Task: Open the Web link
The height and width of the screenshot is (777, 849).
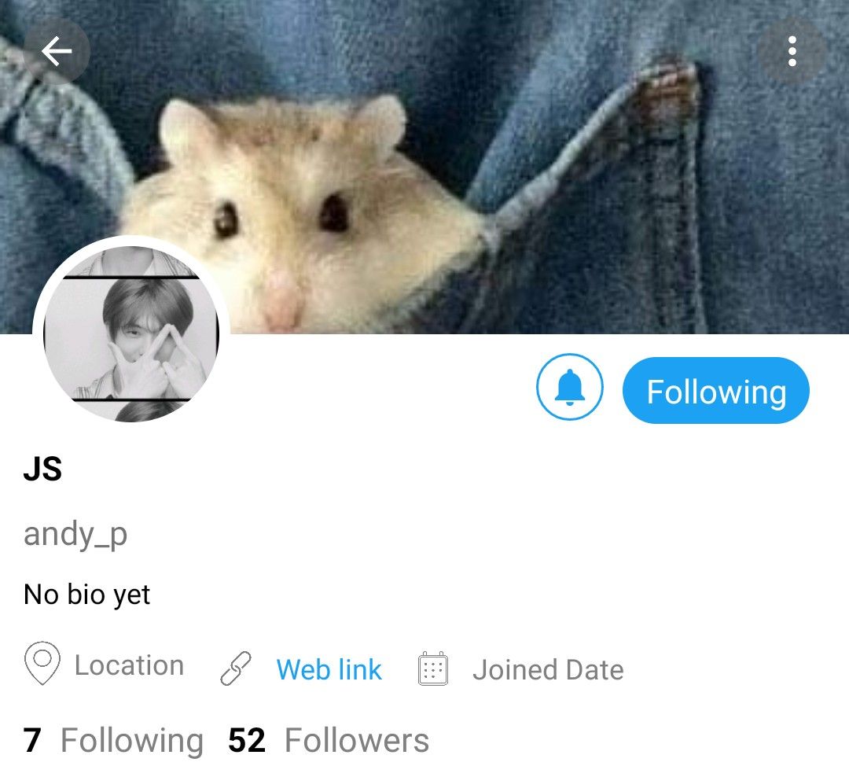Action: [329, 670]
